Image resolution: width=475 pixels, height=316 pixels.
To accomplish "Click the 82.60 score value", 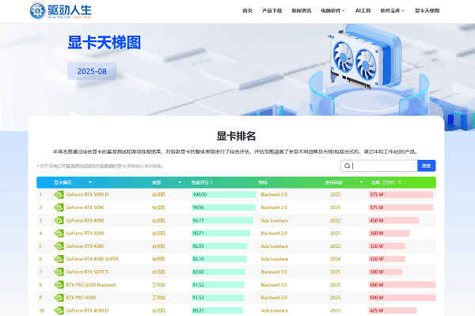I will (198, 272).
